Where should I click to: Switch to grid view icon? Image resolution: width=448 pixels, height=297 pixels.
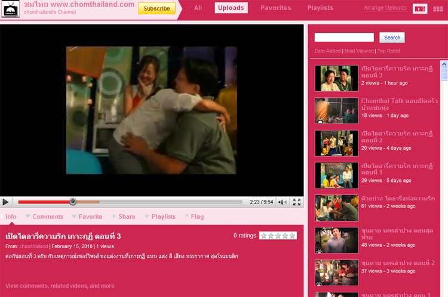[438, 9]
